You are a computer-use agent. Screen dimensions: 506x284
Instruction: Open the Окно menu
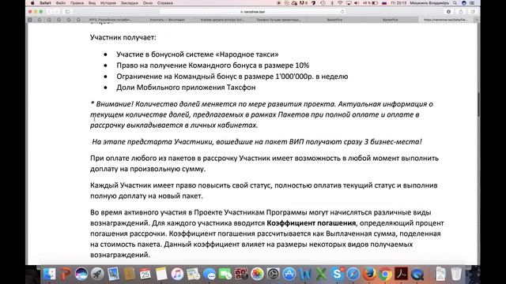148,3
